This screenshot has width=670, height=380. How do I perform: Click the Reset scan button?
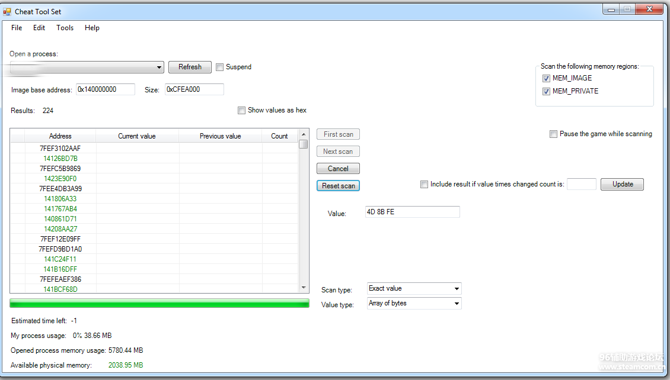click(x=338, y=186)
